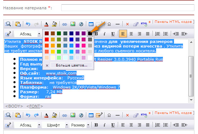Click the pencil edit icon in upper editor
This screenshot has height=134, width=198.
point(8,34)
